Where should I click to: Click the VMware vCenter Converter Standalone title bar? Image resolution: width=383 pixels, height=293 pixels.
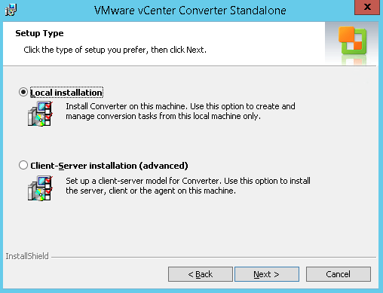[x=190, y=11]
